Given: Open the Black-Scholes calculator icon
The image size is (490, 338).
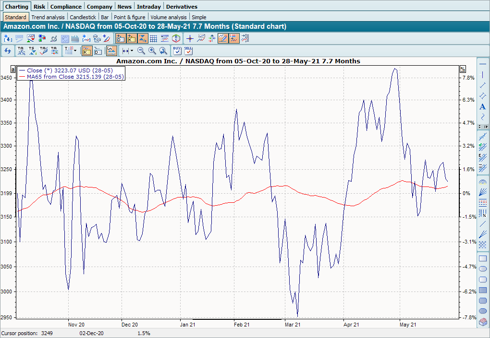Looking at the screenshot, I should 176,38.
